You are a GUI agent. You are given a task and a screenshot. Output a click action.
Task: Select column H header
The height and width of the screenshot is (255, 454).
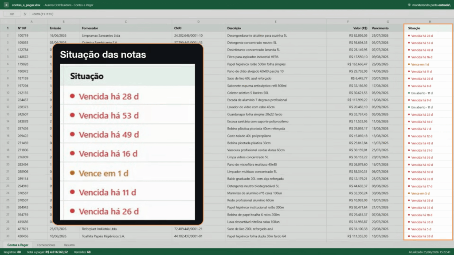click(x=430, y=22)
